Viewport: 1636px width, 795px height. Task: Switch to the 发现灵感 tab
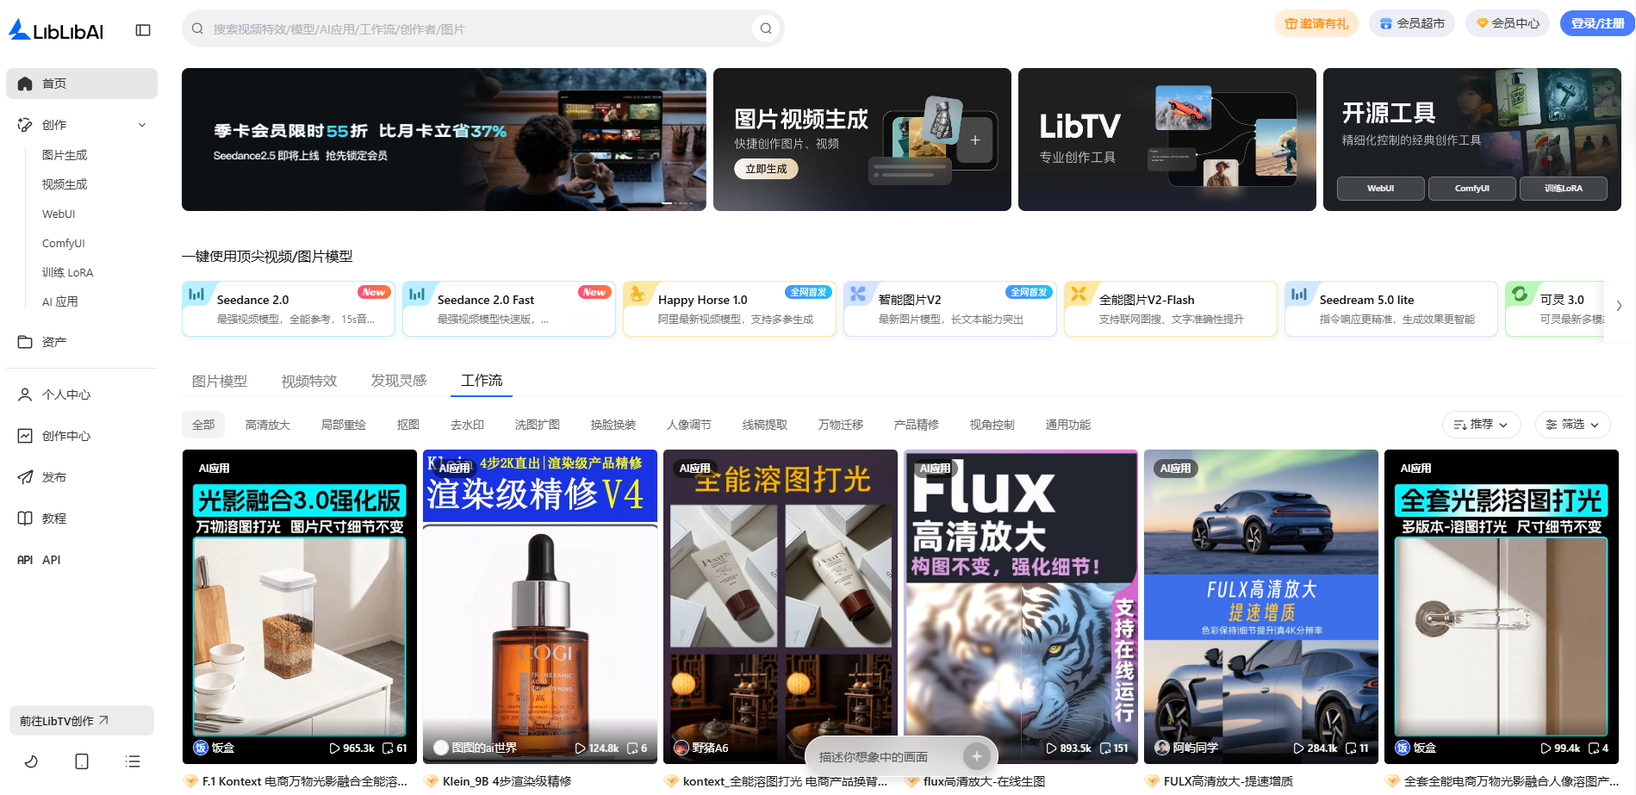(x=399, y=381)
